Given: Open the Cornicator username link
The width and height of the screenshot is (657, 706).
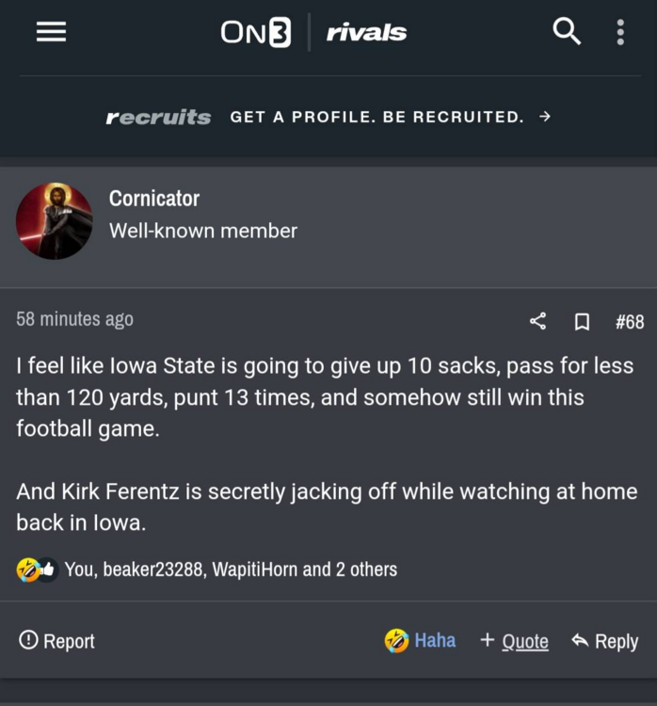Looking at the screenshot, I should pyautogui.click(x=154, y=199).
